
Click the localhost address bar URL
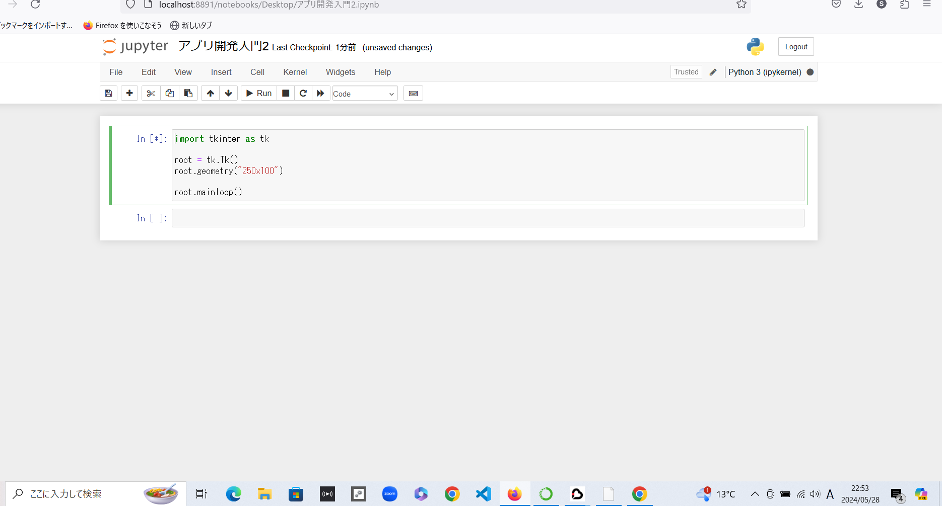click(269, 5)
